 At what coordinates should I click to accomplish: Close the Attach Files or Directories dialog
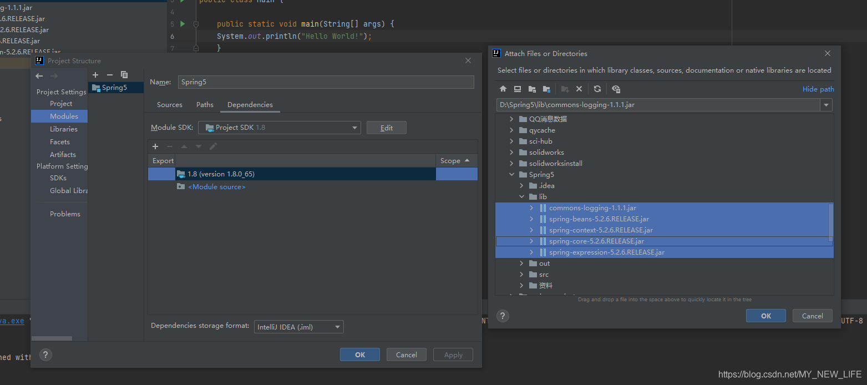pos(828,53)
